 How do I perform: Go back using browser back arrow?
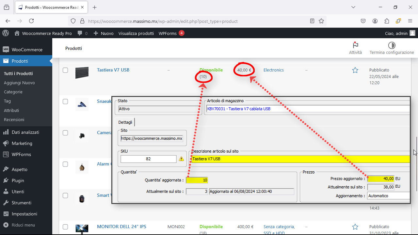8,21
